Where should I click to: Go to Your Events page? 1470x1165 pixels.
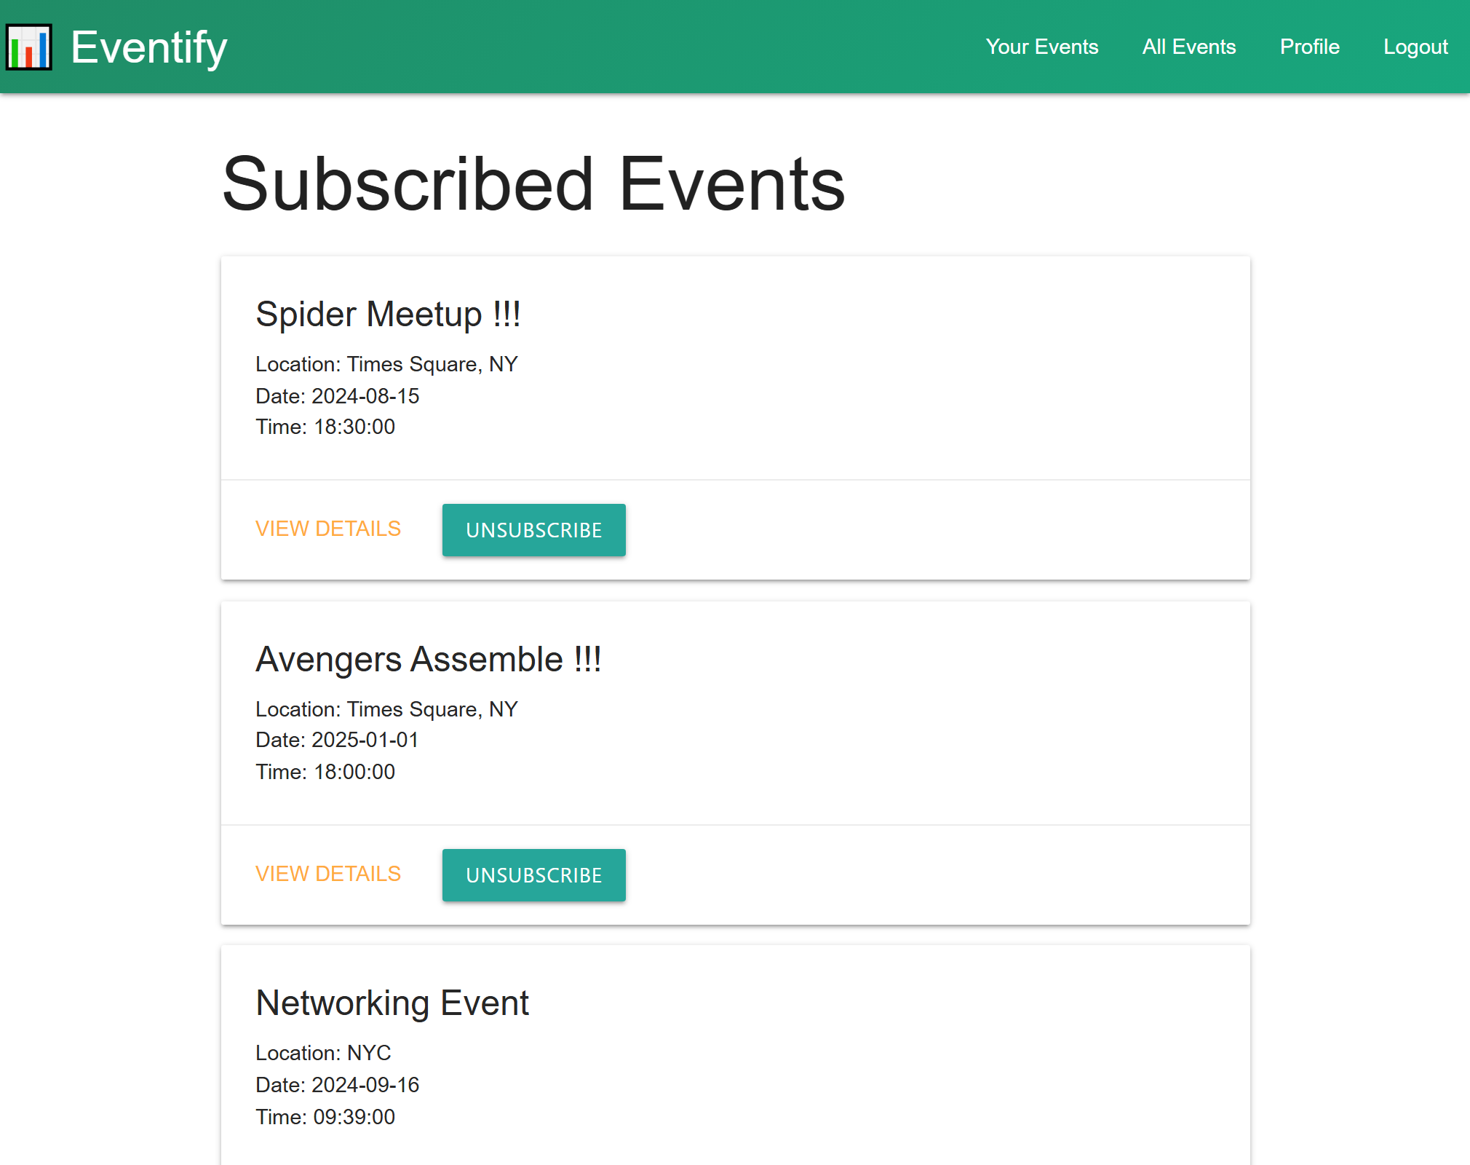(x=1041, y=47)
